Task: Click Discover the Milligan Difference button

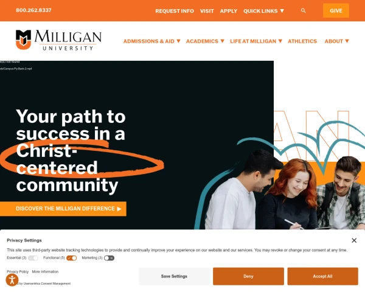Action: 63,209
